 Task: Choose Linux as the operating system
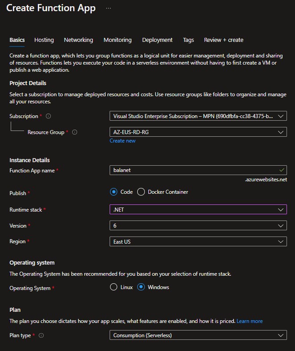tap(114, 287)
